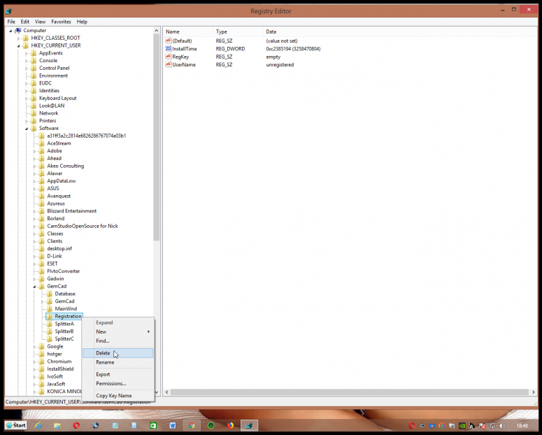Click the folder icon beside Software key

(34, 128)
